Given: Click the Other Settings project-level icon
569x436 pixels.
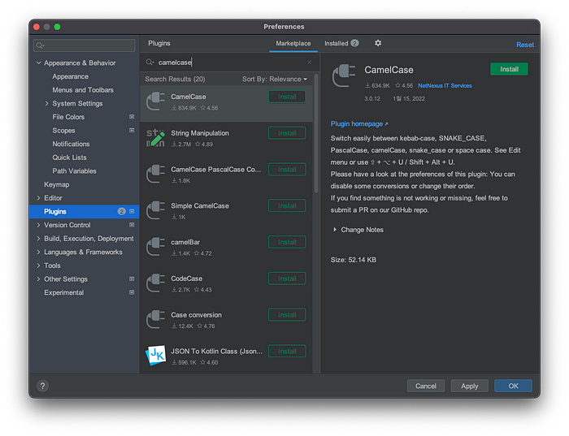Looking at the screenshot, I should coord(132,278).
